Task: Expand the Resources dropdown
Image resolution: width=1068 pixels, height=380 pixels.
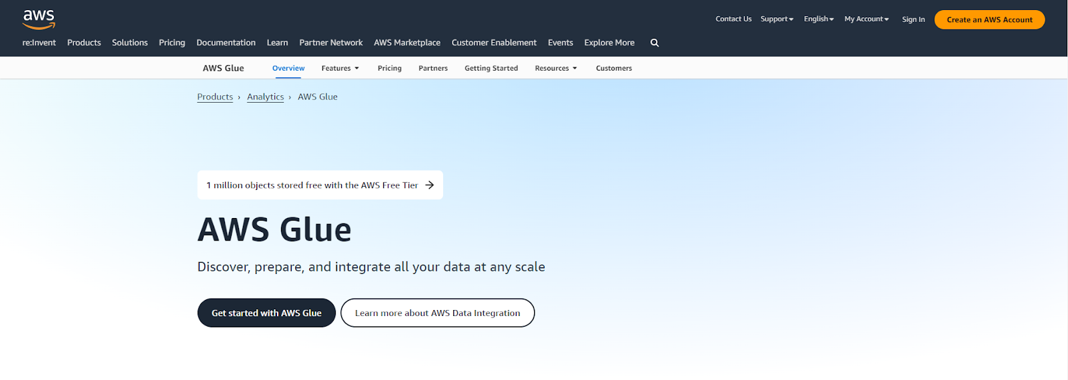Action: click(x=556, y=68)
